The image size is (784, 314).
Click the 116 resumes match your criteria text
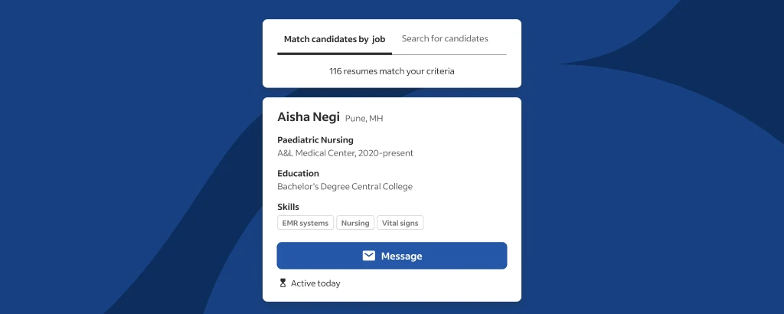pyautogui.click(x=392, y=71)
